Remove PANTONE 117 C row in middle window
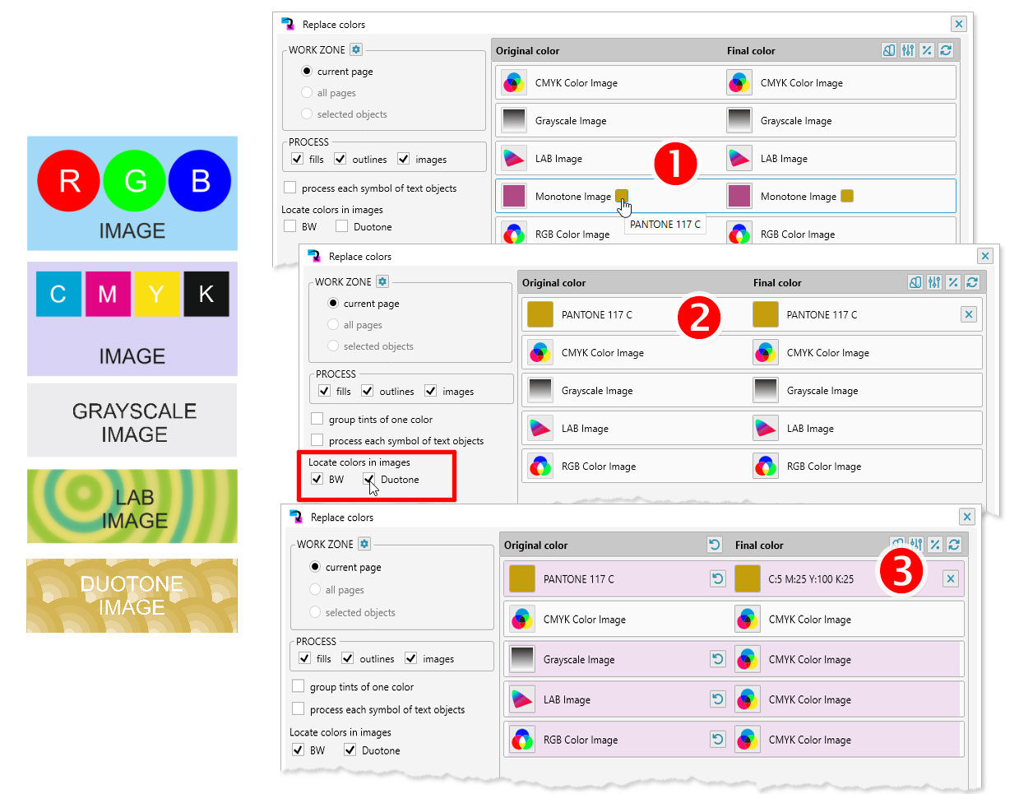 pos(969,314)
